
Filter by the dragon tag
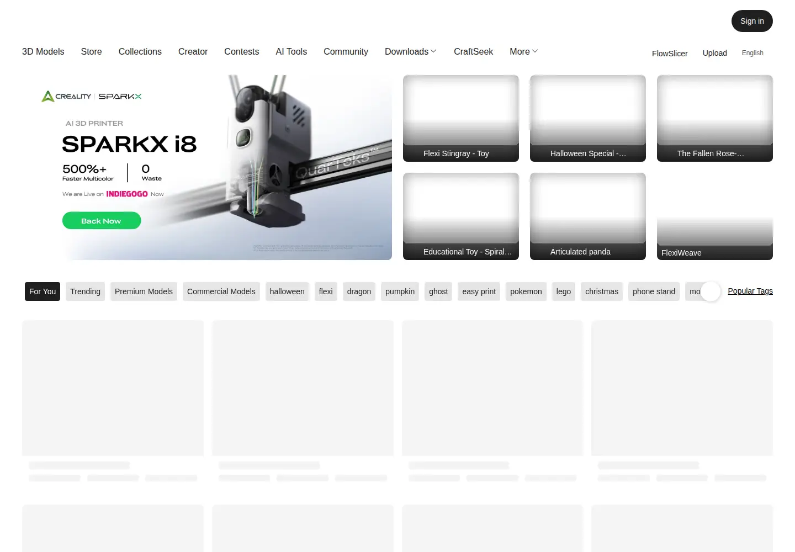[359, 291]
